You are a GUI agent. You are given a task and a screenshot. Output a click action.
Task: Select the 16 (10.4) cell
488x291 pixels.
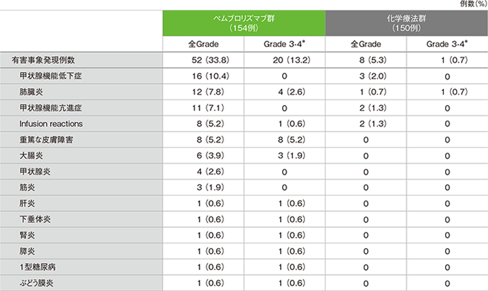coord(210,76)
